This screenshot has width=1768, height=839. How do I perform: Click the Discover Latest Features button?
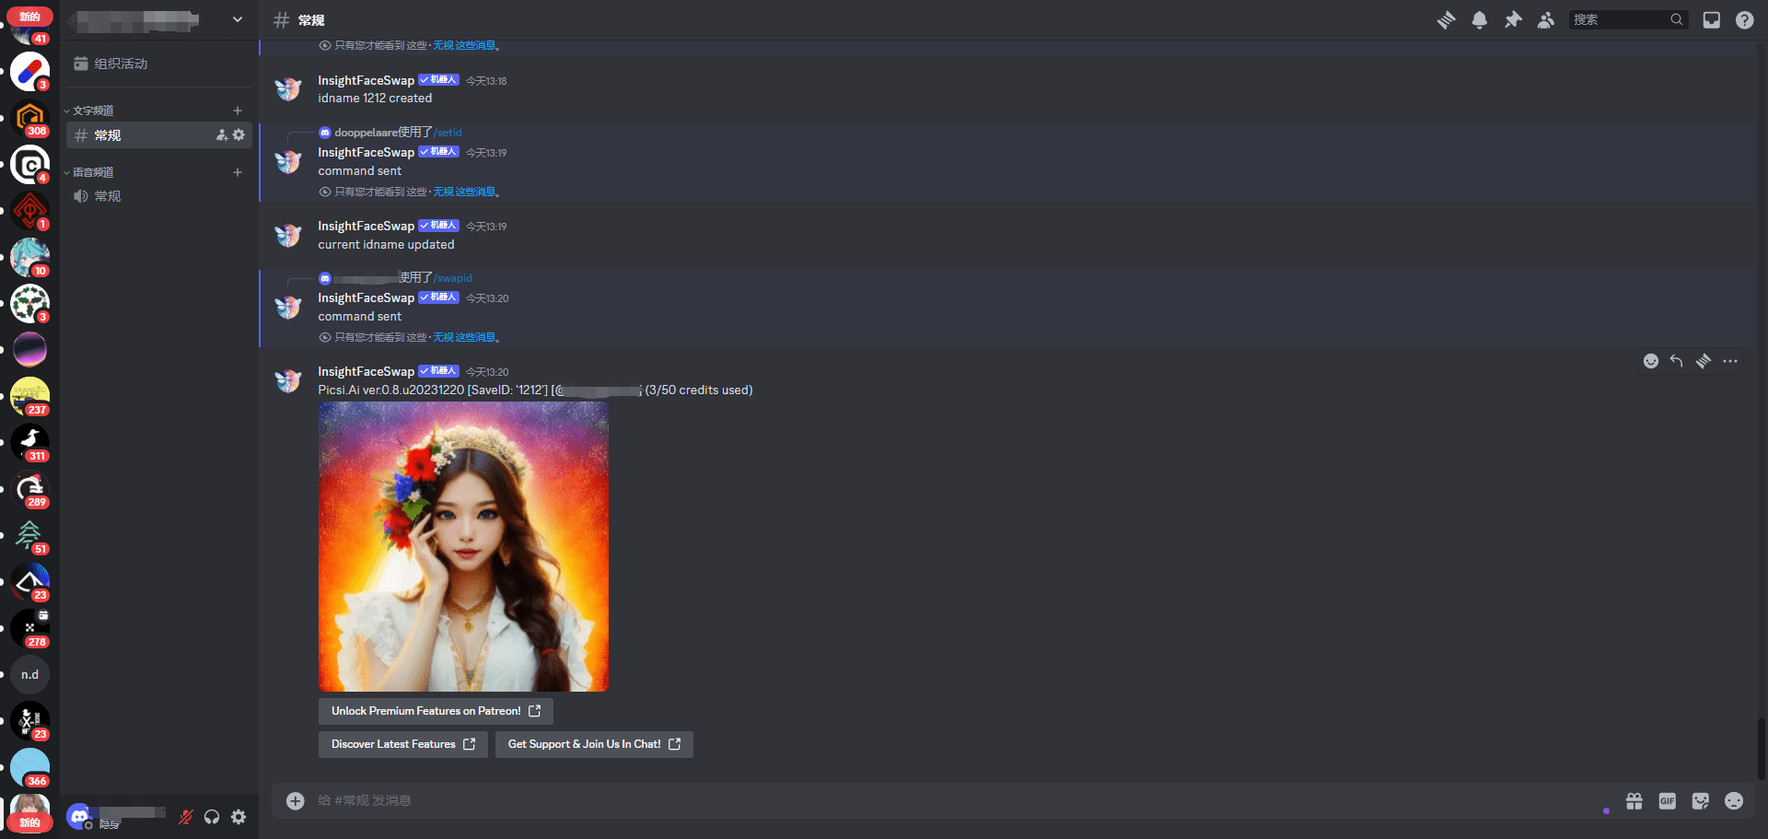402,744
